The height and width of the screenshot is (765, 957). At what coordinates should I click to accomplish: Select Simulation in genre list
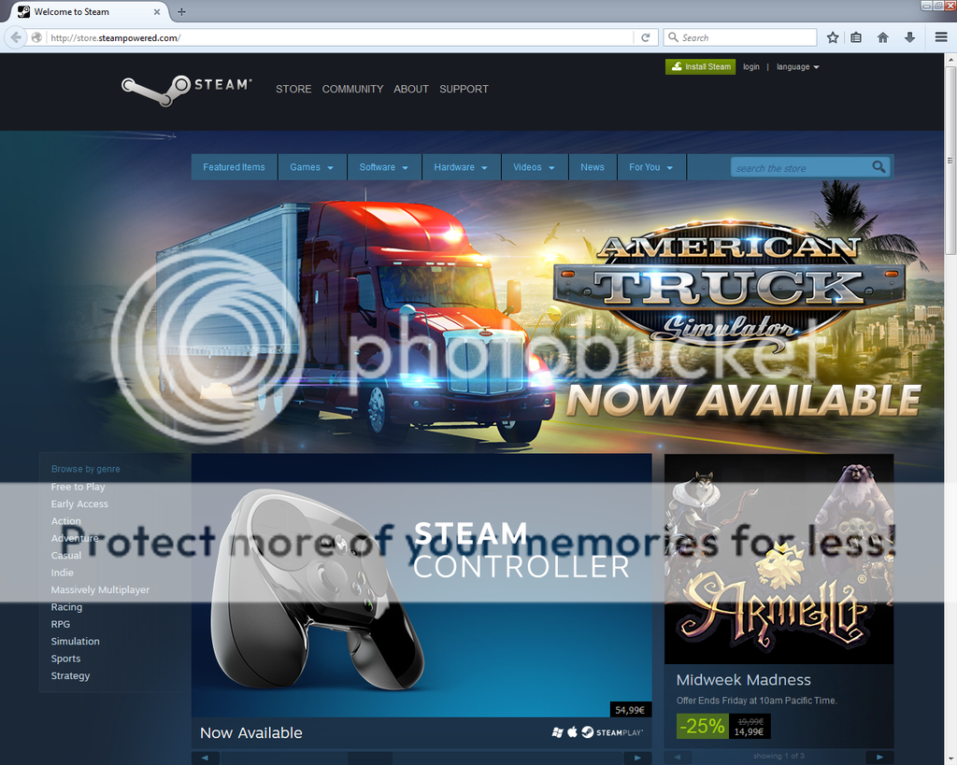click(x=76, y=642)
